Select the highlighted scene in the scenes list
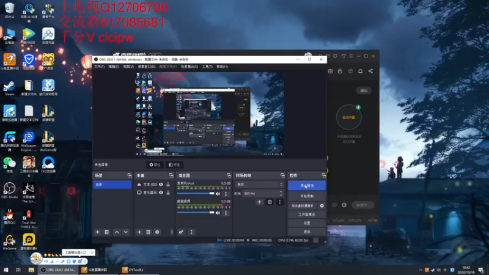 click(x=112, y=185)
